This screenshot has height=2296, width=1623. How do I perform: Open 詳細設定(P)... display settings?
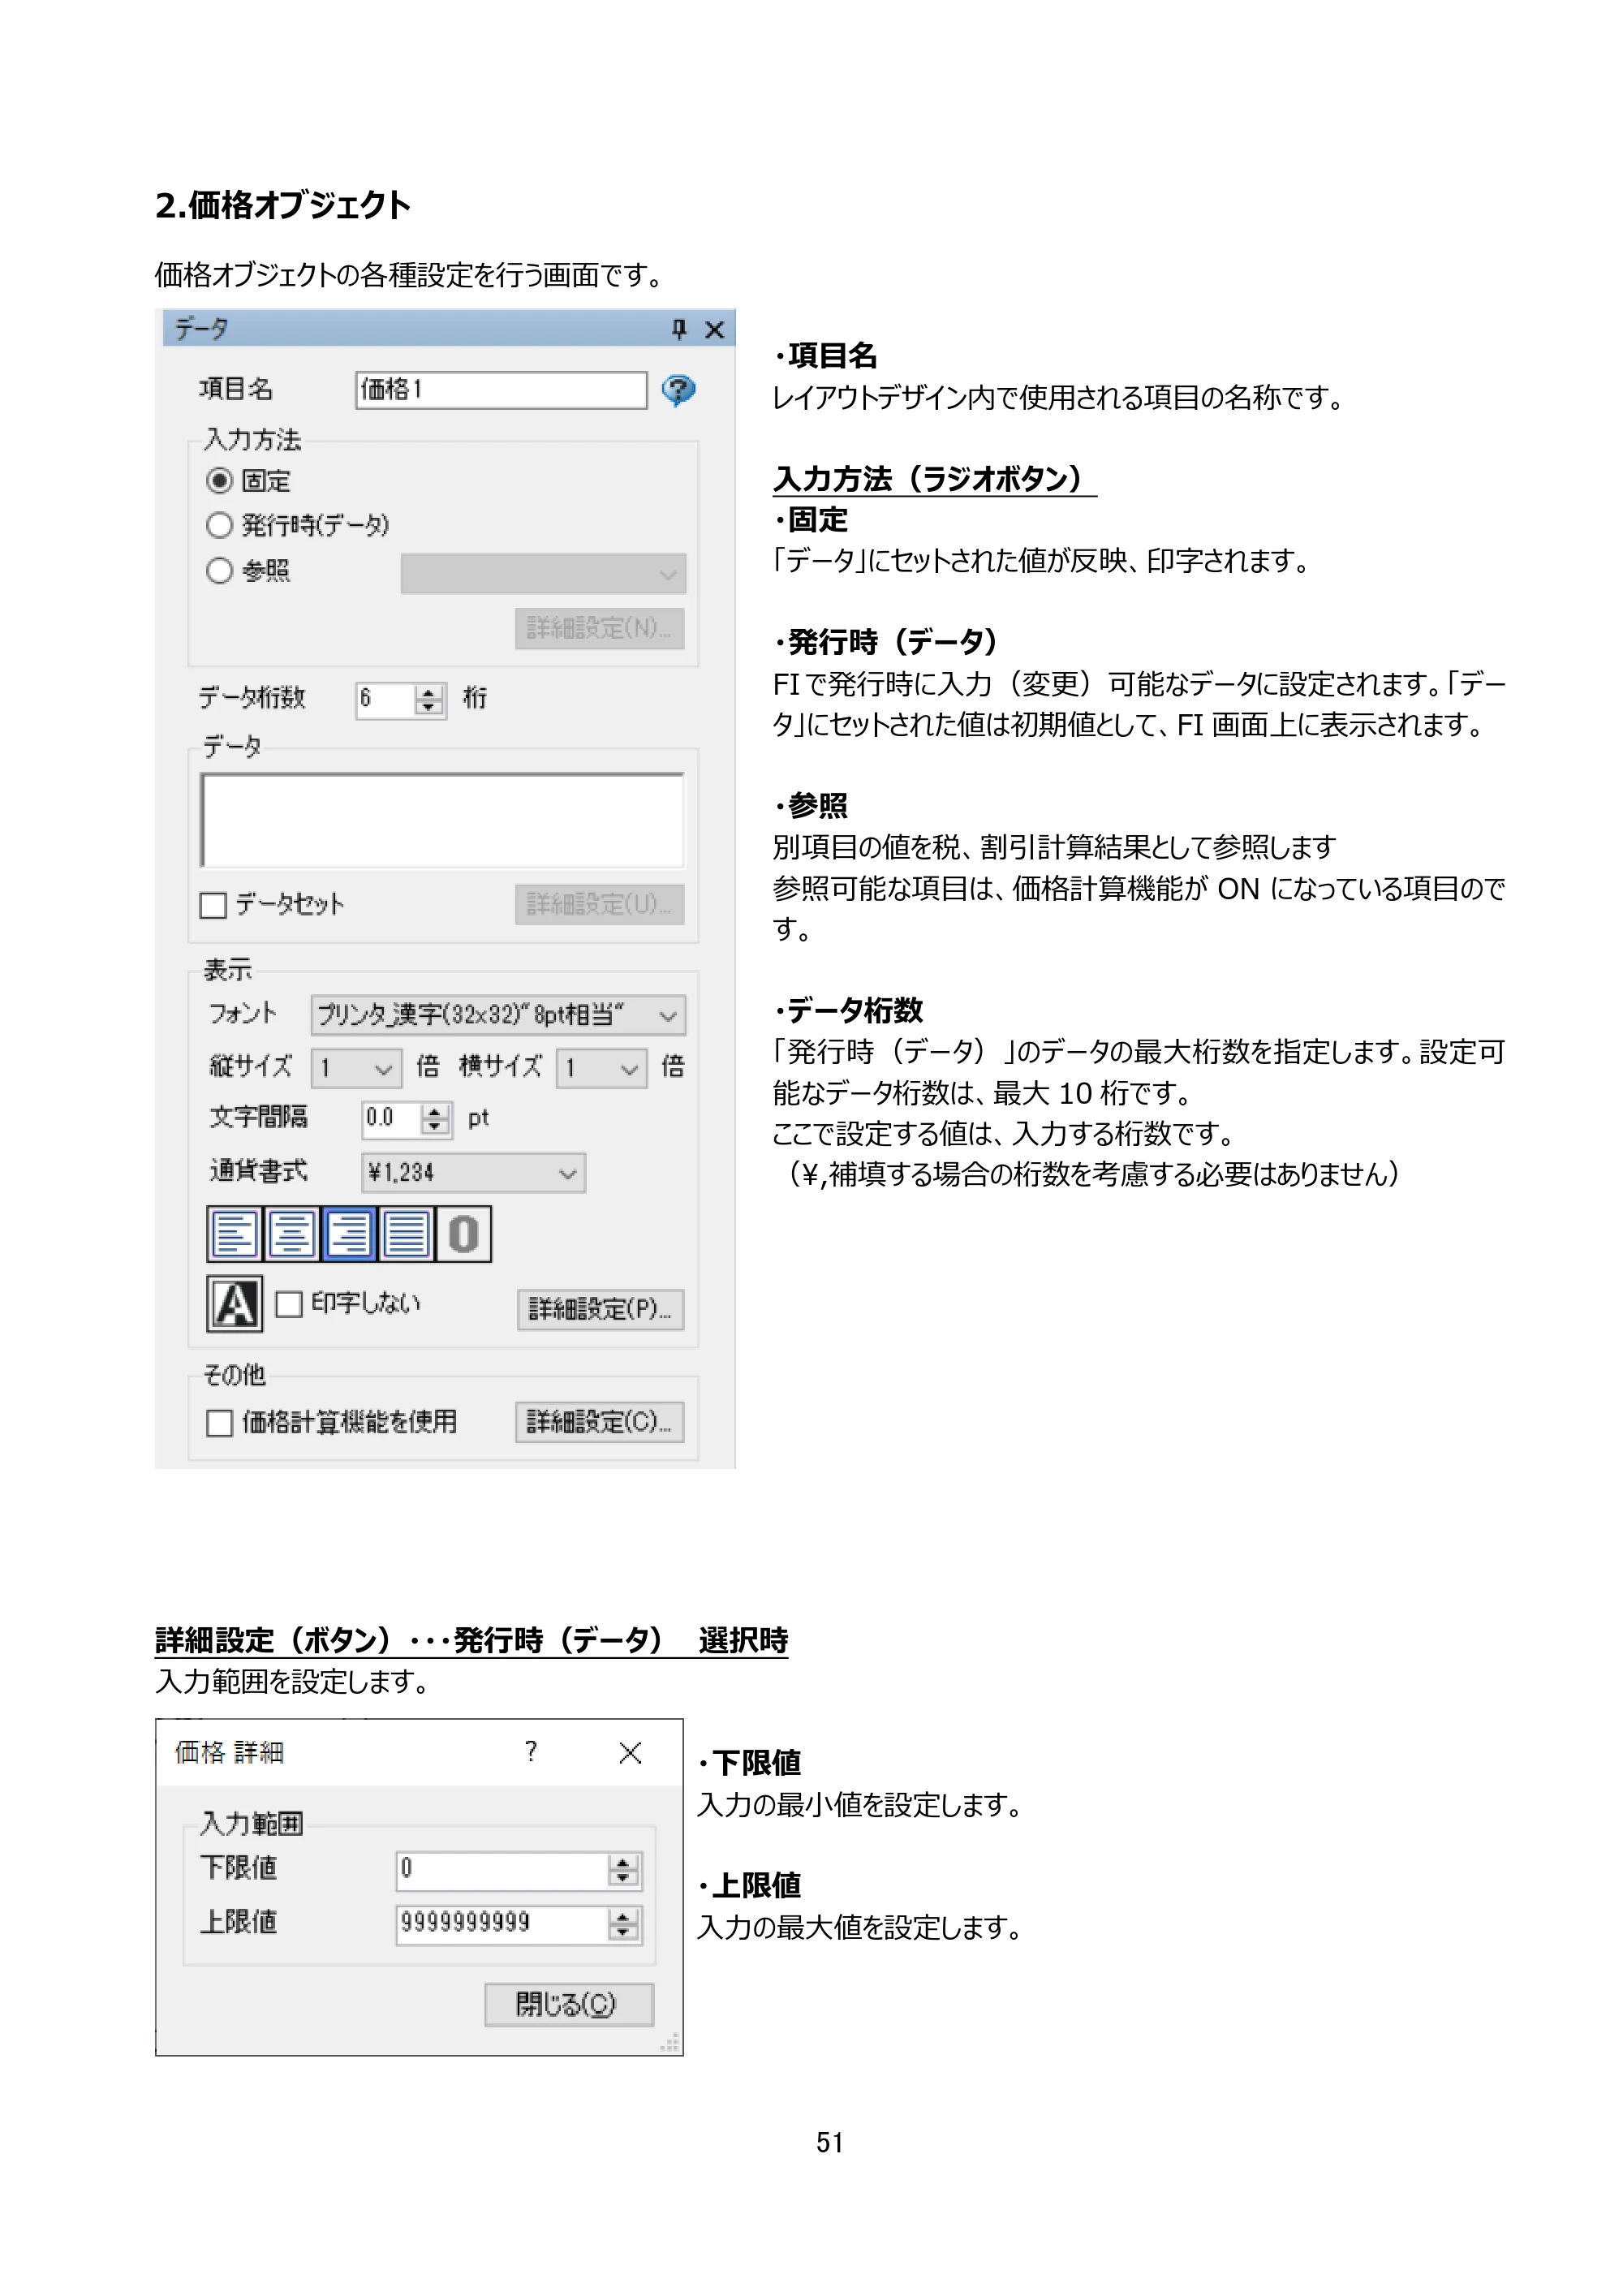point(600,1309)
